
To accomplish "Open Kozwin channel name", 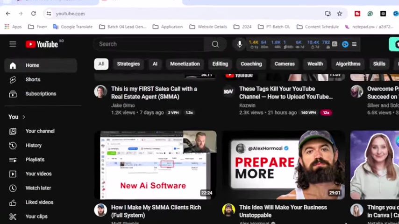I will [x=247, y=105].
